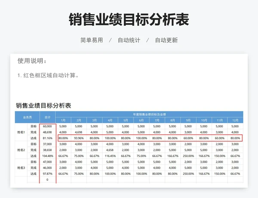This screenshot has width=258, height=198.
Task: Select the 11月 column header
Action: pos(219,120)
